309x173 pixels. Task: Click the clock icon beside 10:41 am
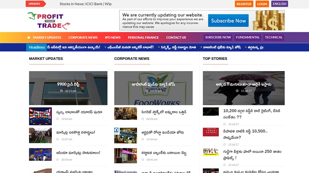pos(143,160)
